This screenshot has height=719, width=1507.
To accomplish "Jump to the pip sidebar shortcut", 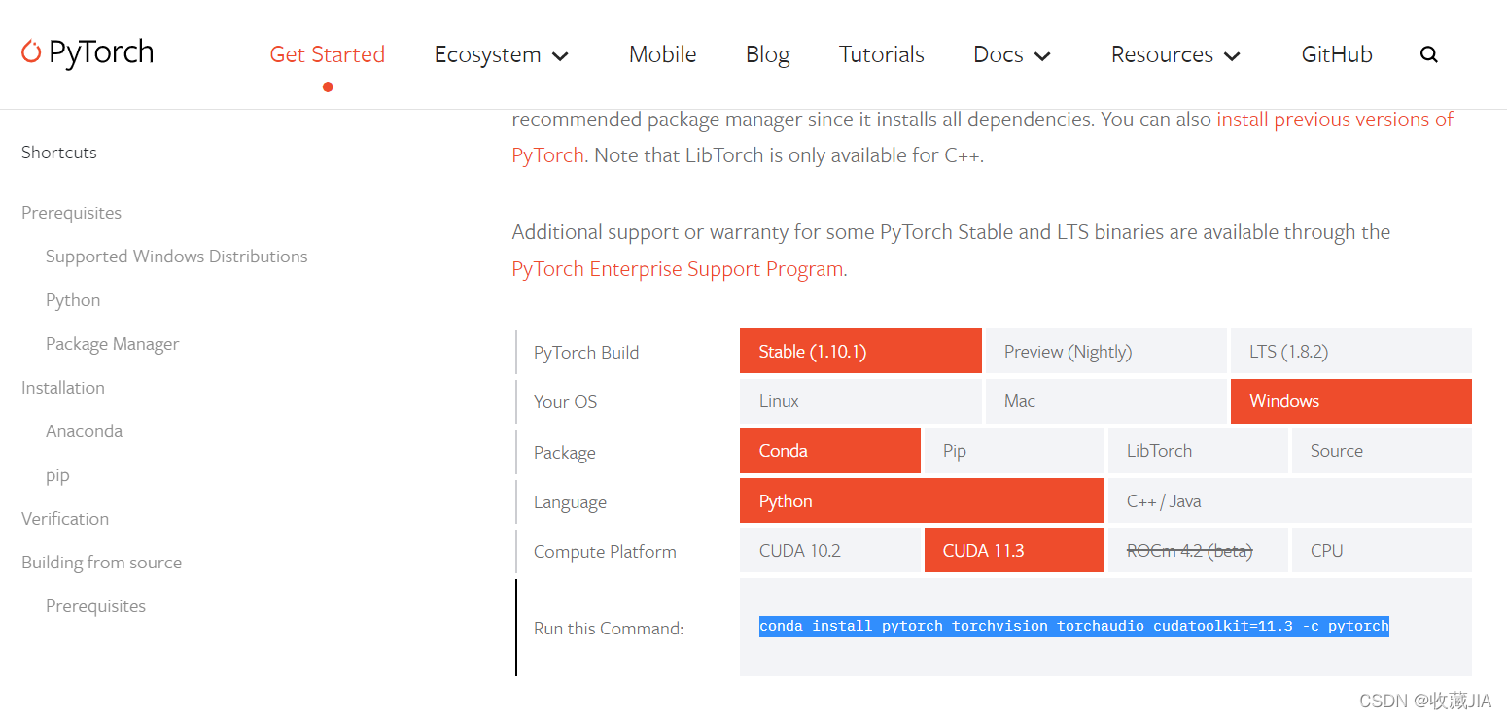I will click(x=57, y=476).
